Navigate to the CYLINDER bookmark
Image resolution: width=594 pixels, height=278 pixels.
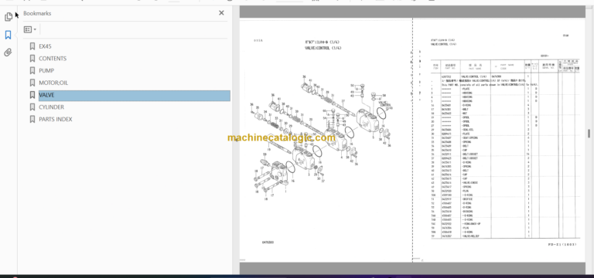pyautogui.click(x=52, y=107)
